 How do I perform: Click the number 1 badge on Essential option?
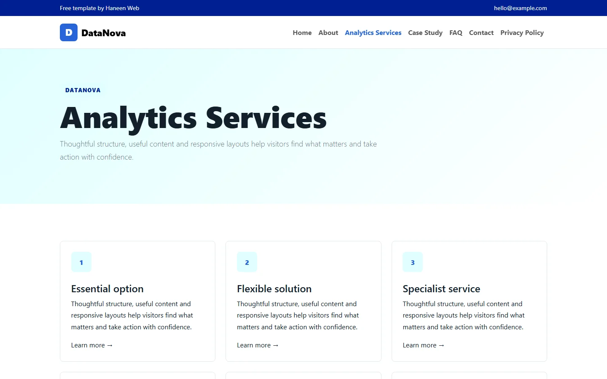click(x=81, y=262)
